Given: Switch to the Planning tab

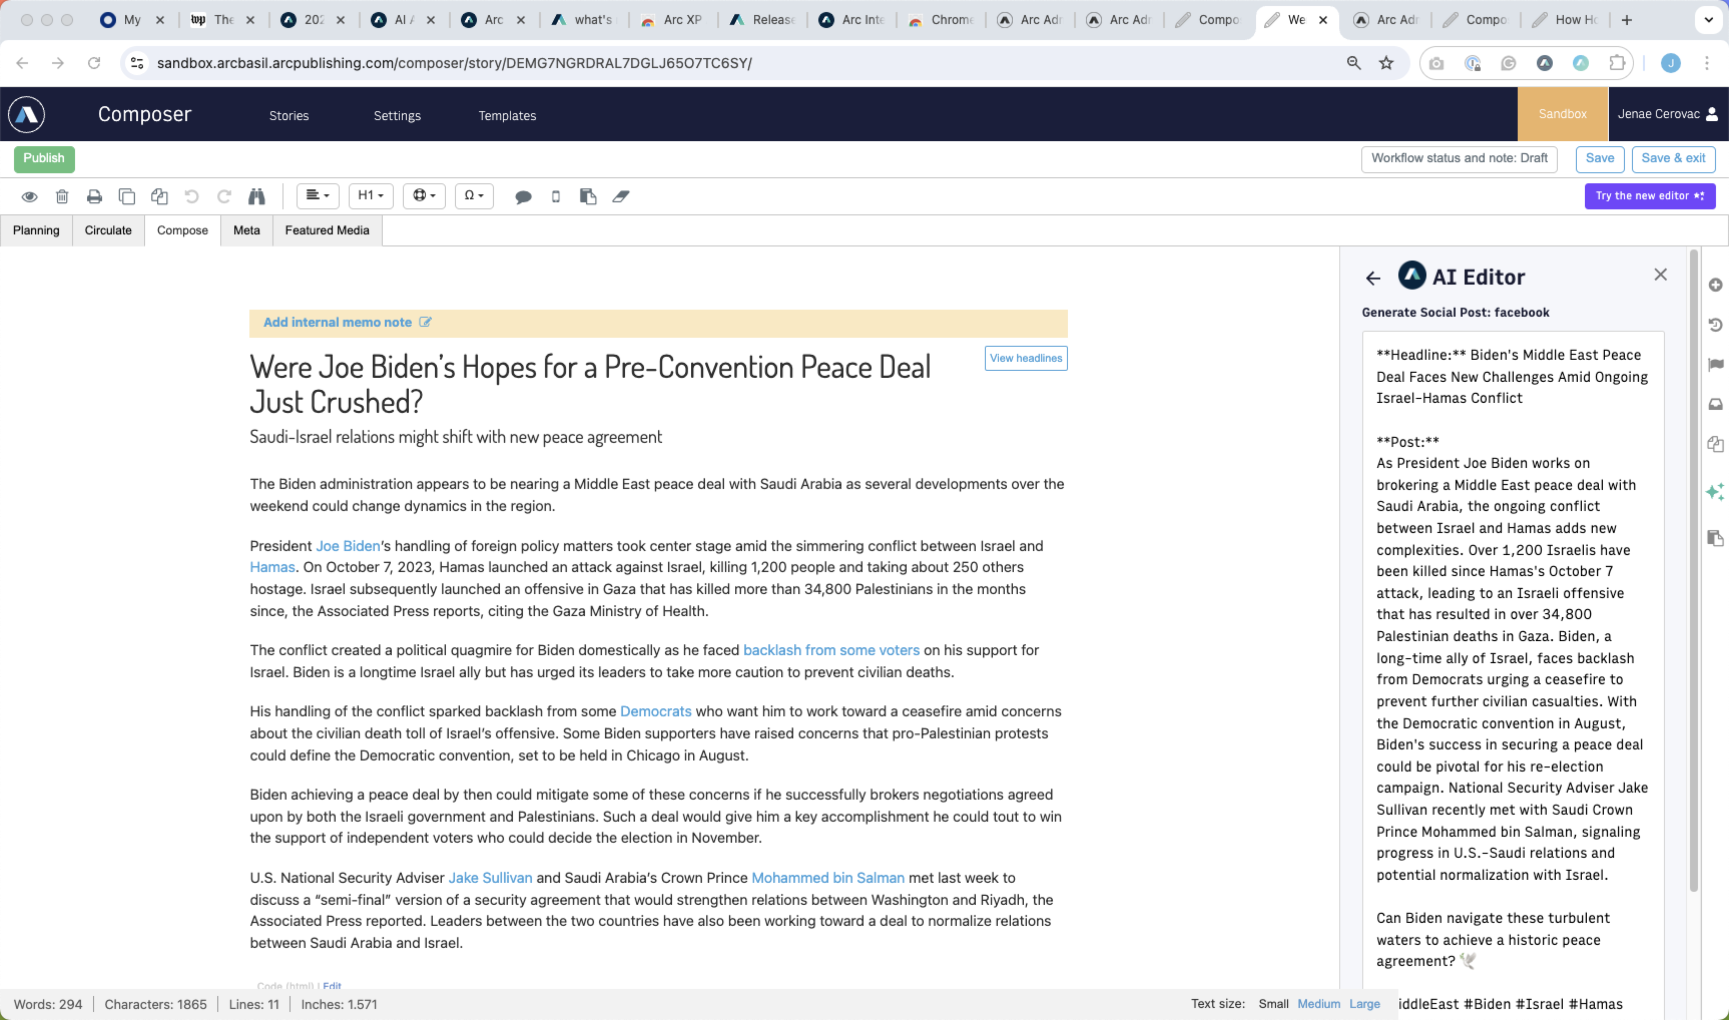Looking at the screenshot, I should click(x=37, y=230).
